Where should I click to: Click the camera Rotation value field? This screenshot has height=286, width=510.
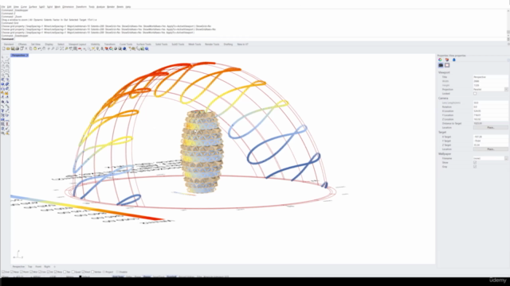click(x=491, y=106)
